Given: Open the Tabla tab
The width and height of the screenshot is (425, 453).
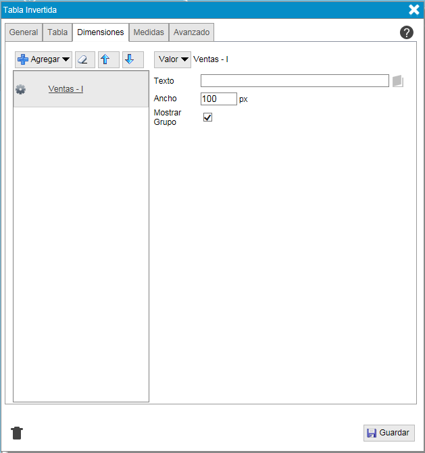Looking at the screenshot, I should tap(57, 32).
